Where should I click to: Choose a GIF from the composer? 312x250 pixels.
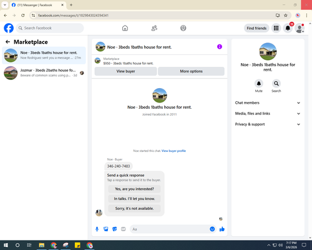[124, 229]
